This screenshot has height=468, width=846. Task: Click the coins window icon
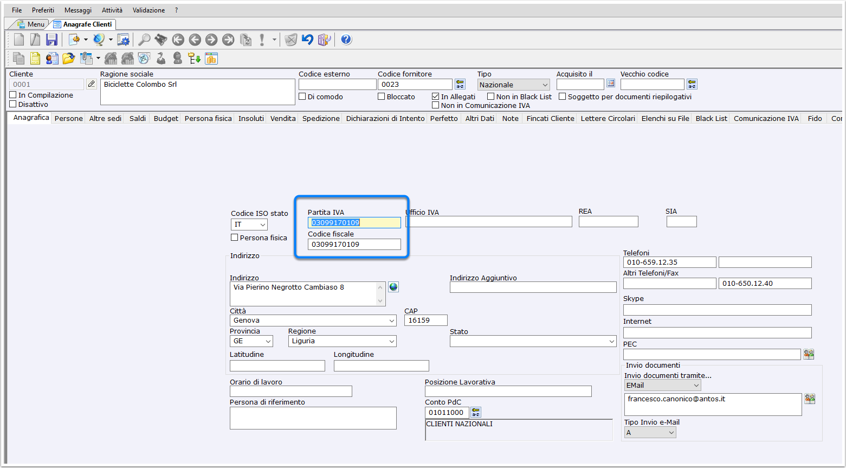211,58
